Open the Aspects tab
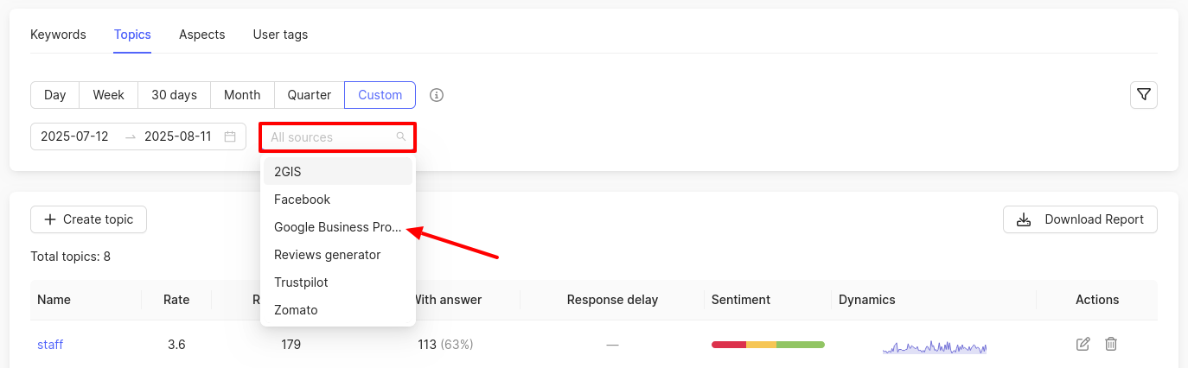The image size is (1188, 368). tap(201, 35)
